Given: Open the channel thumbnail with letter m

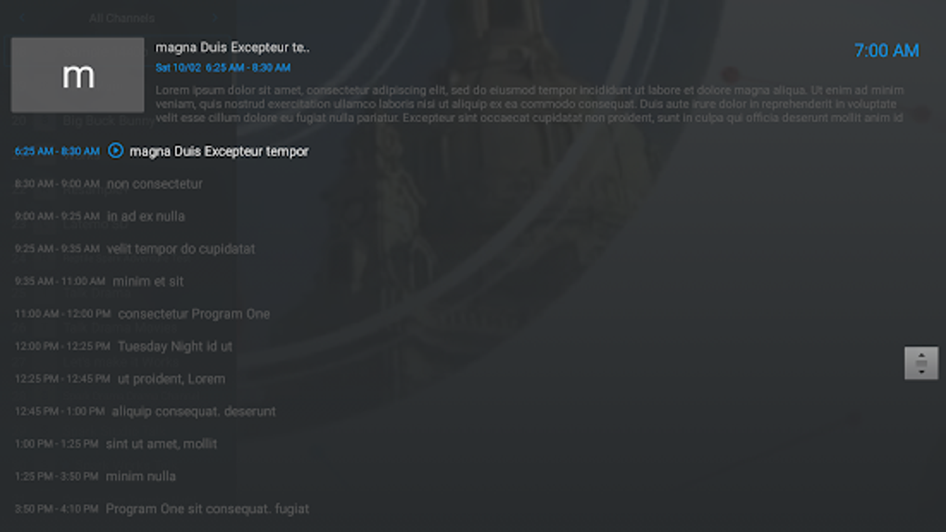Looking at the screenshot, I should pyautogui.click(x=78, y=75).
